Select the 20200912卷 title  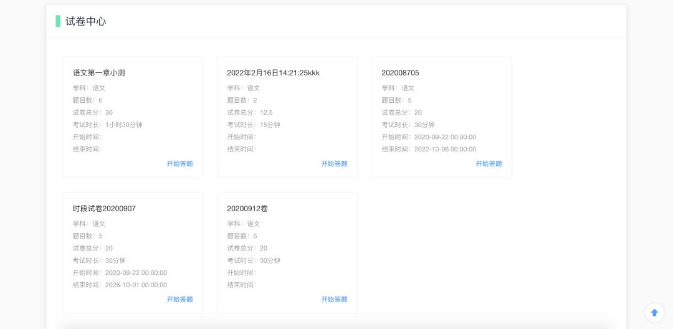point(247,209)
